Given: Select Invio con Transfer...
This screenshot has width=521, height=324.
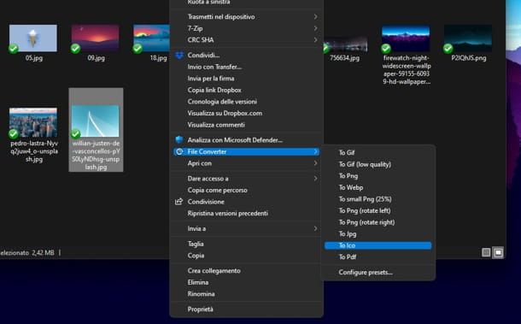Looking at the screenshot, I should pyautogui.click(x=246, y=67).
